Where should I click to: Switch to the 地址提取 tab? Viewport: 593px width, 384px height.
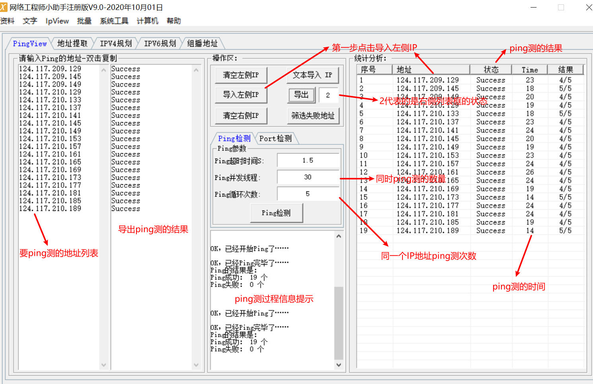tap(72, 43)
